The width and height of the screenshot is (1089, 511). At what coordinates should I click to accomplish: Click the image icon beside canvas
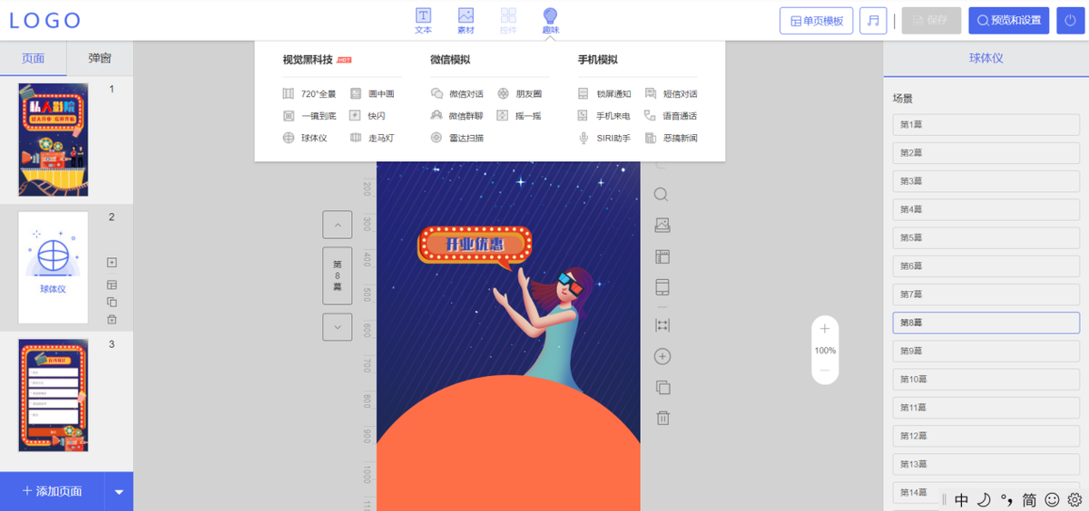pos(662,225)
